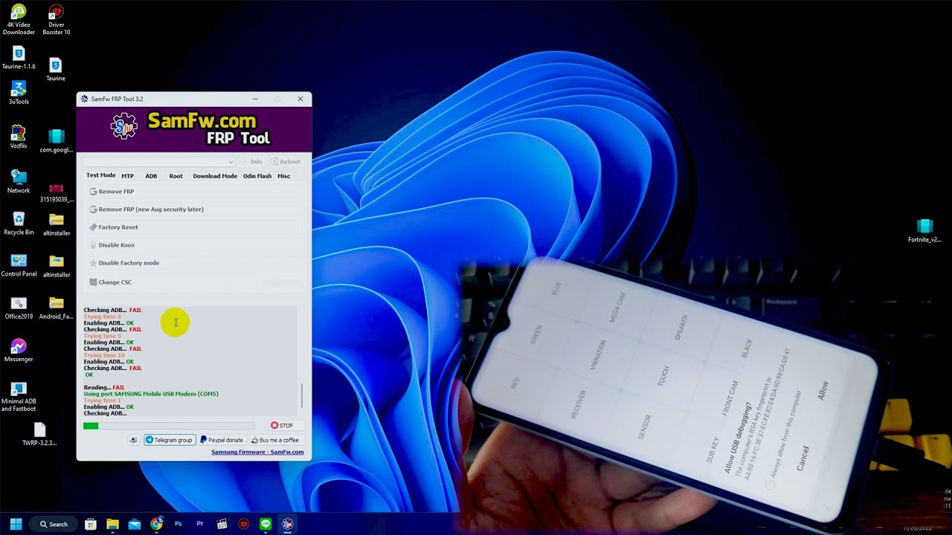Switch to Root tab
Viewport: 952px width, 535px height.
[176, 176]
